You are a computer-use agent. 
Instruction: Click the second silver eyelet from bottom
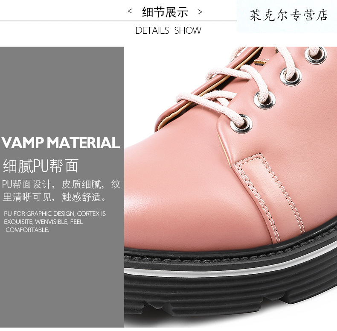click(264, 100)
